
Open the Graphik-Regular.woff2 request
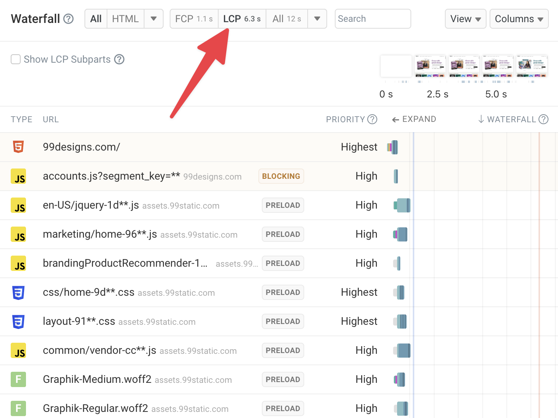95,408
